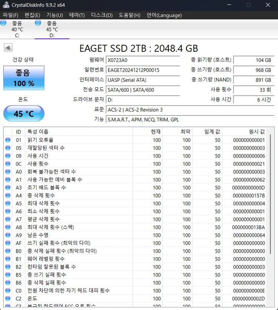Click raw value 0000000002D in C2 row

coord(248,299)
